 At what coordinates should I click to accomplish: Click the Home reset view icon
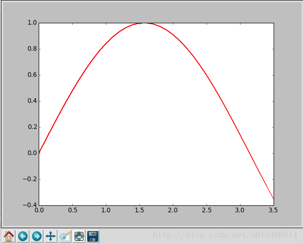(9, 236)
